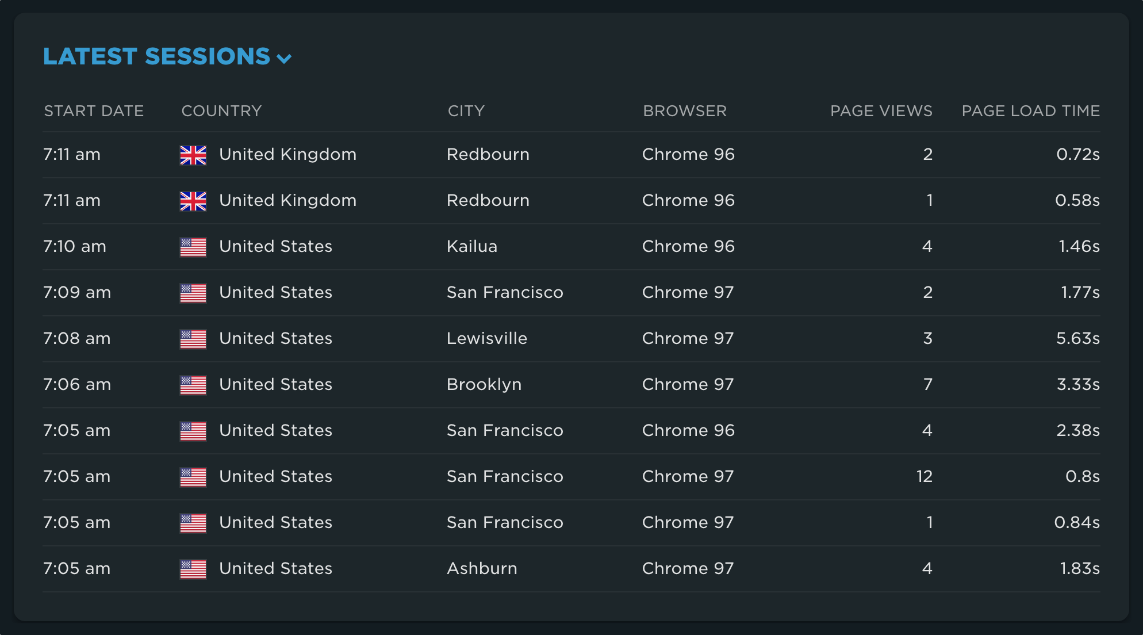Open the Kailua session row

(x=471, y=247)
